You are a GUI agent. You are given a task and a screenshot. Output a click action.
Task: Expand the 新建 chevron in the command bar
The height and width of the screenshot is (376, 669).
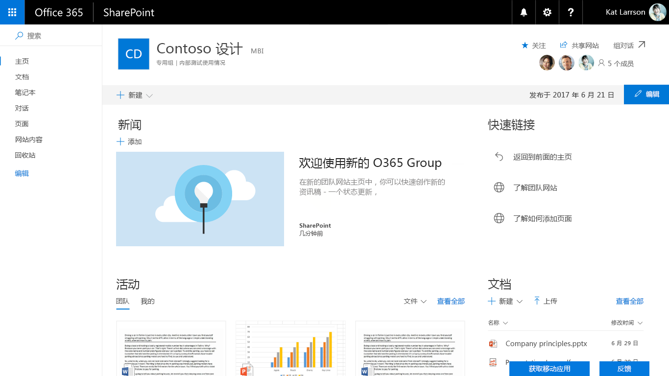(149, 95)
